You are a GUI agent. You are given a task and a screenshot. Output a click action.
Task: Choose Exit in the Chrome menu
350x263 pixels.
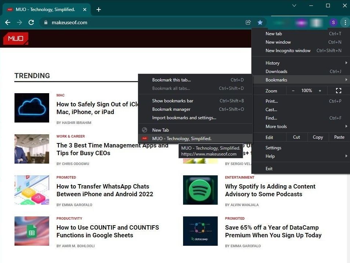click(301, 169)
